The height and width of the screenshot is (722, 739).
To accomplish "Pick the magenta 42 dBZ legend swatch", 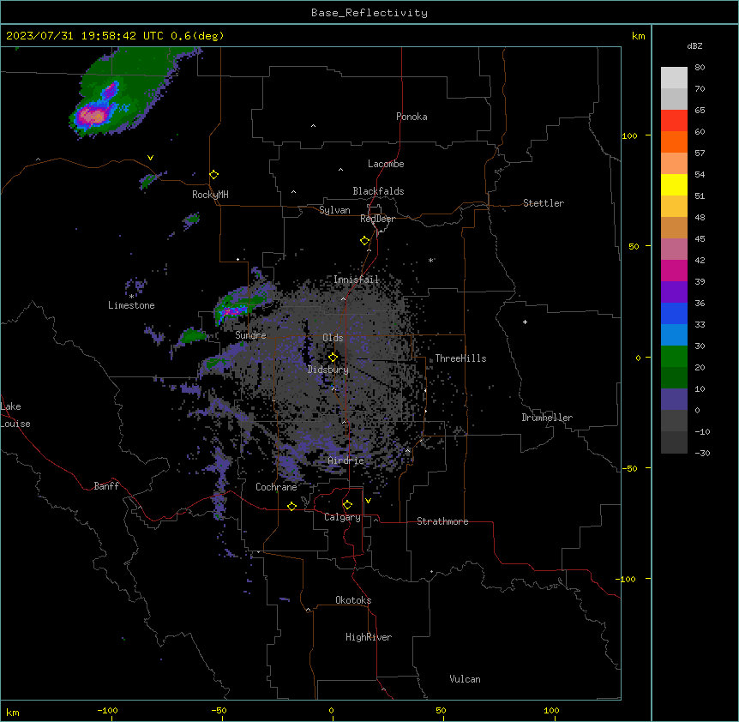I will (674, 270).
